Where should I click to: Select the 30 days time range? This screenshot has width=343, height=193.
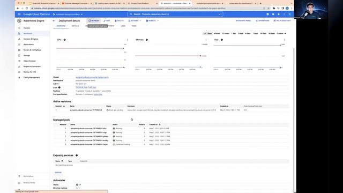click(x=272, y=33)
